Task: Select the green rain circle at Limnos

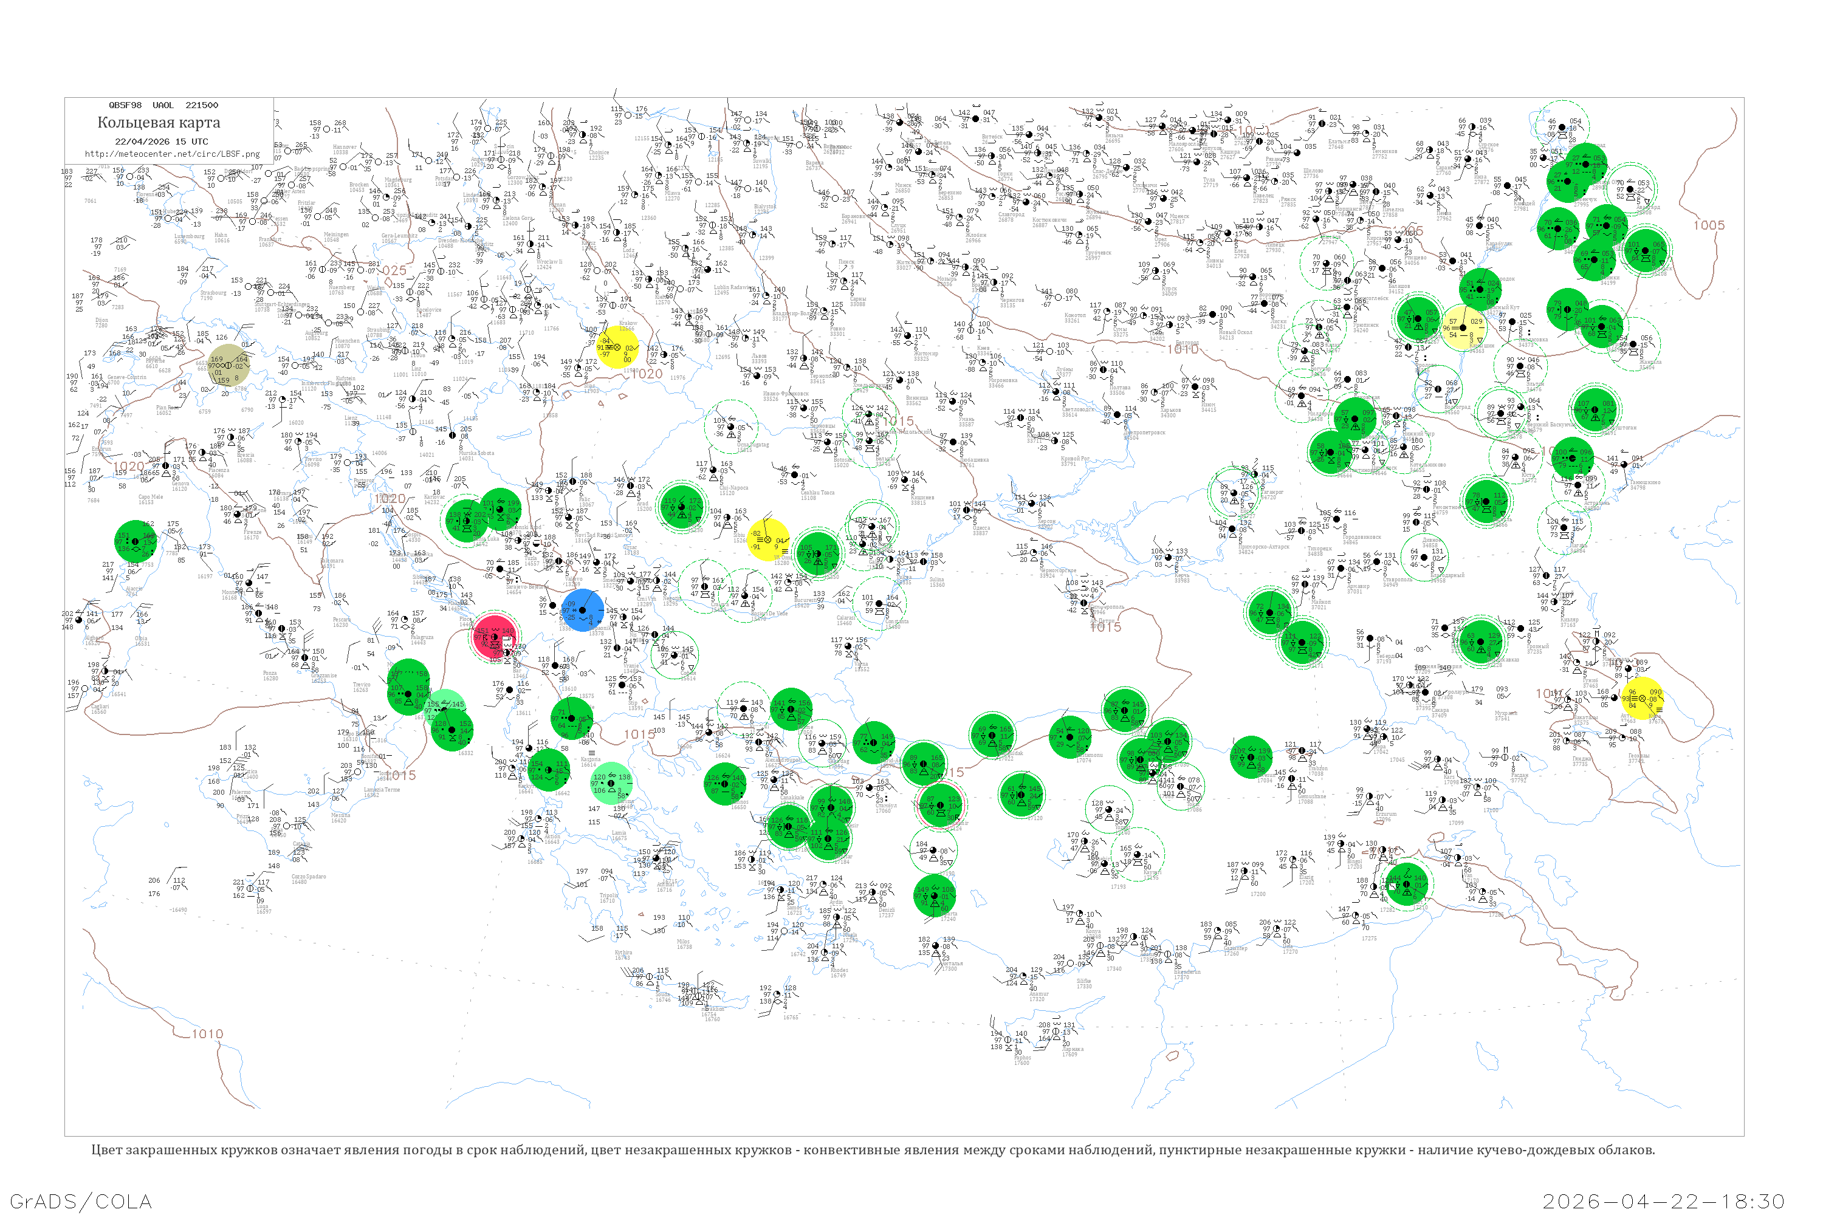Action: point(725,784)
